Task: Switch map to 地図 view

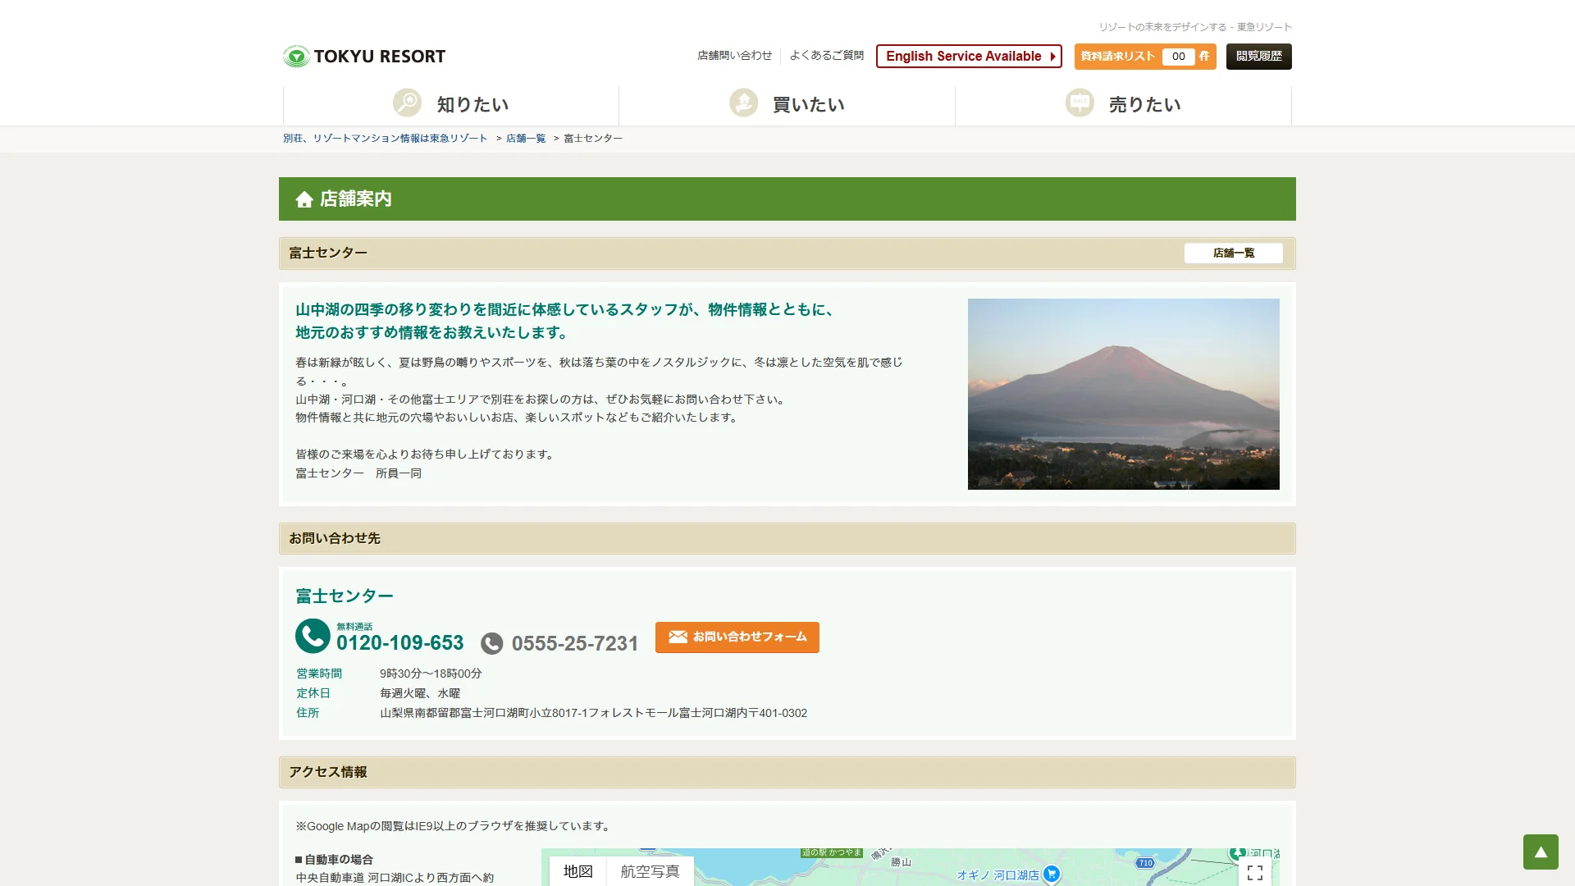Action: tap(577, 871)
